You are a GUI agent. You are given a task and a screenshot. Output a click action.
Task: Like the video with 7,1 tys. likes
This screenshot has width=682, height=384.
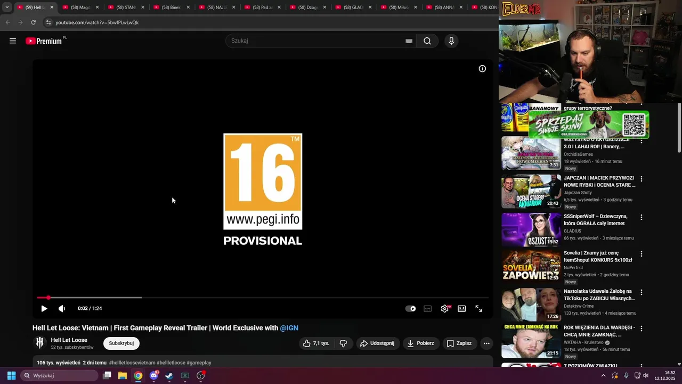click(x=316, y=343)
